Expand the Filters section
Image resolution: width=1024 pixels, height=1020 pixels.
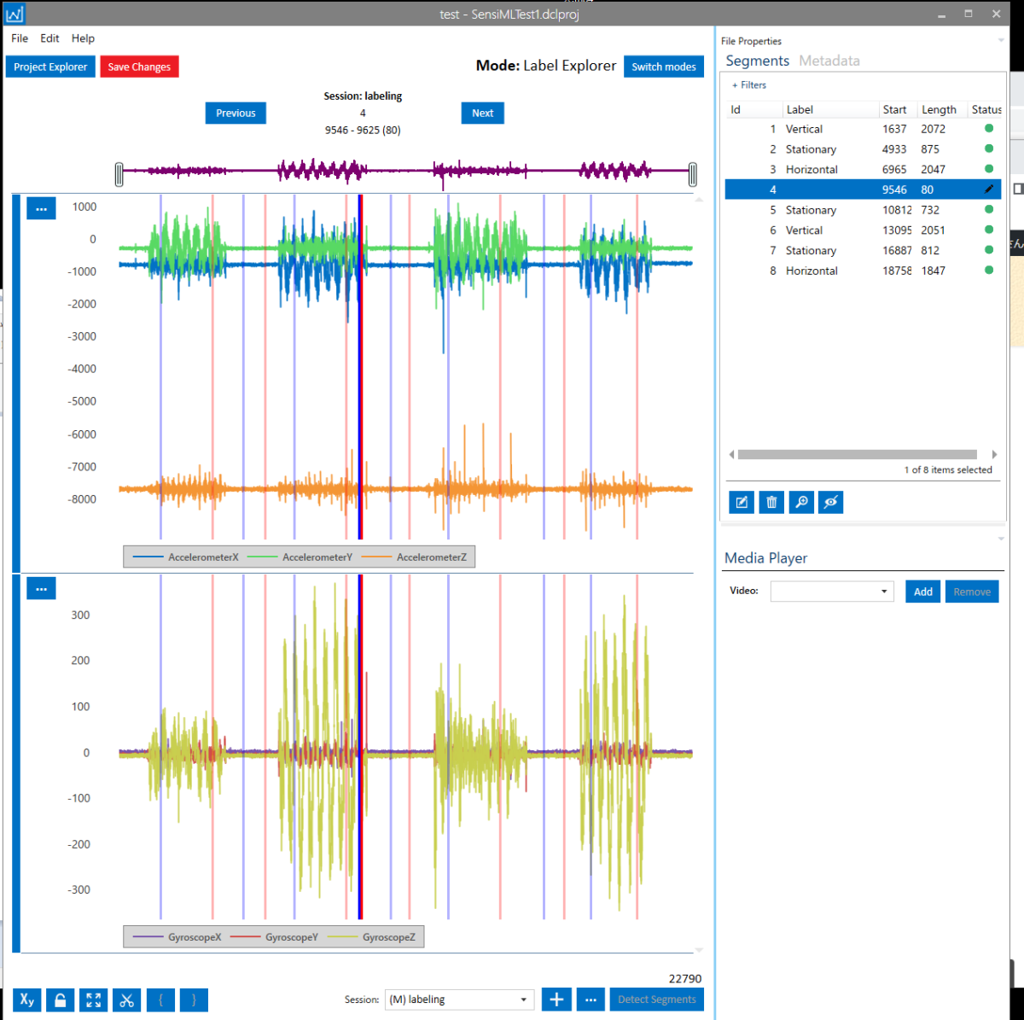pyautogui.click(x=749, y=85)
